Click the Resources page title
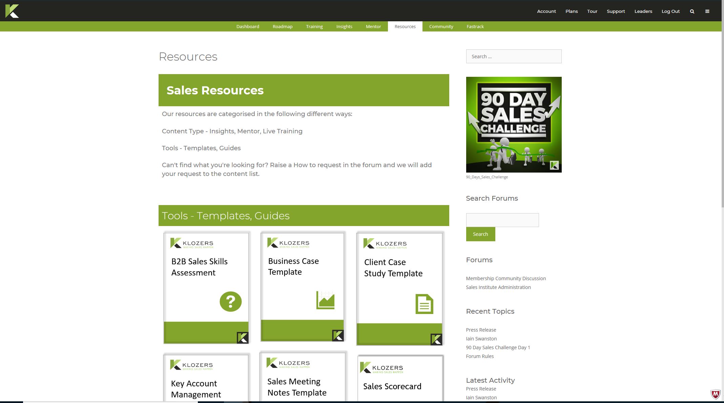The height and width of the screenshot is (403, 724). 188,57
